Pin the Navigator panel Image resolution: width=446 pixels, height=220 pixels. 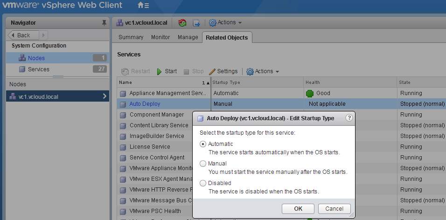[x=104, y=23]
